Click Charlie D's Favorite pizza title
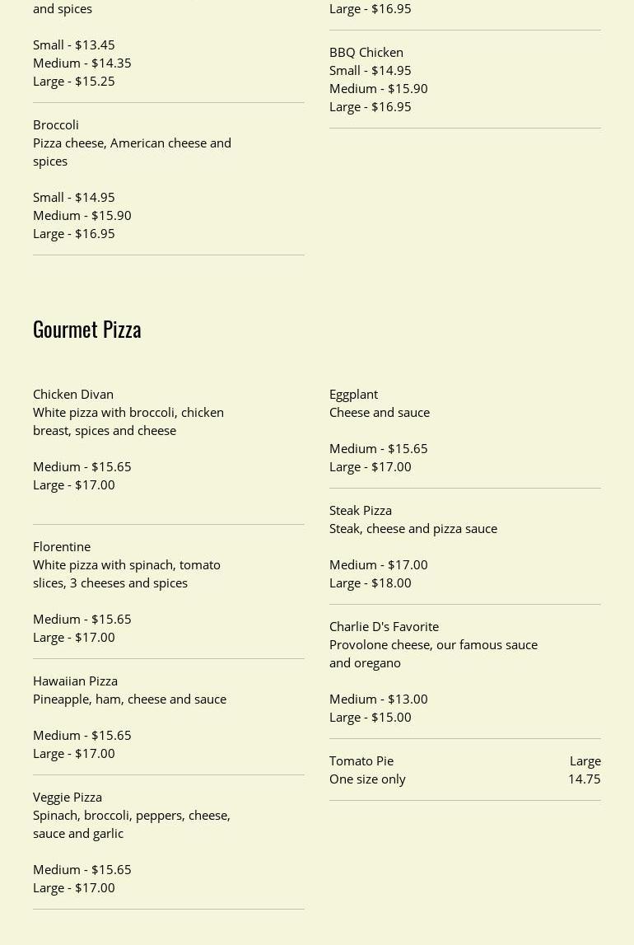634x945 pixels. click(x=384, y=626)
